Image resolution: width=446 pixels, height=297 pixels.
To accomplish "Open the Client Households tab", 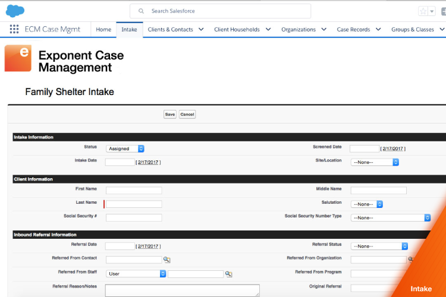I will click(x=237, y=30).
